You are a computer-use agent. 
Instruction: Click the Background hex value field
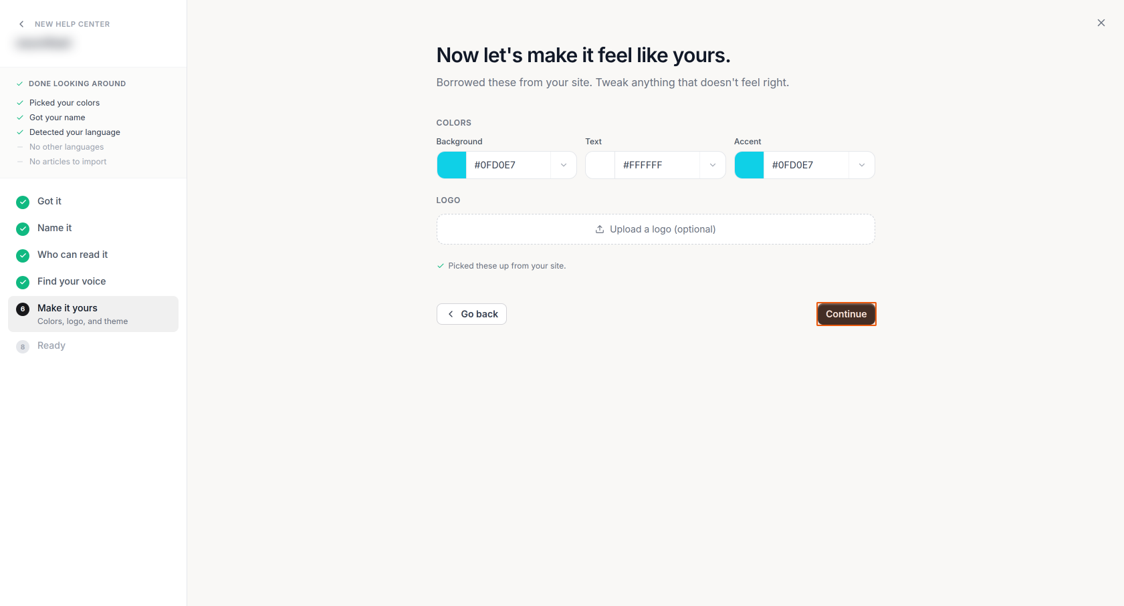(508, 165)
